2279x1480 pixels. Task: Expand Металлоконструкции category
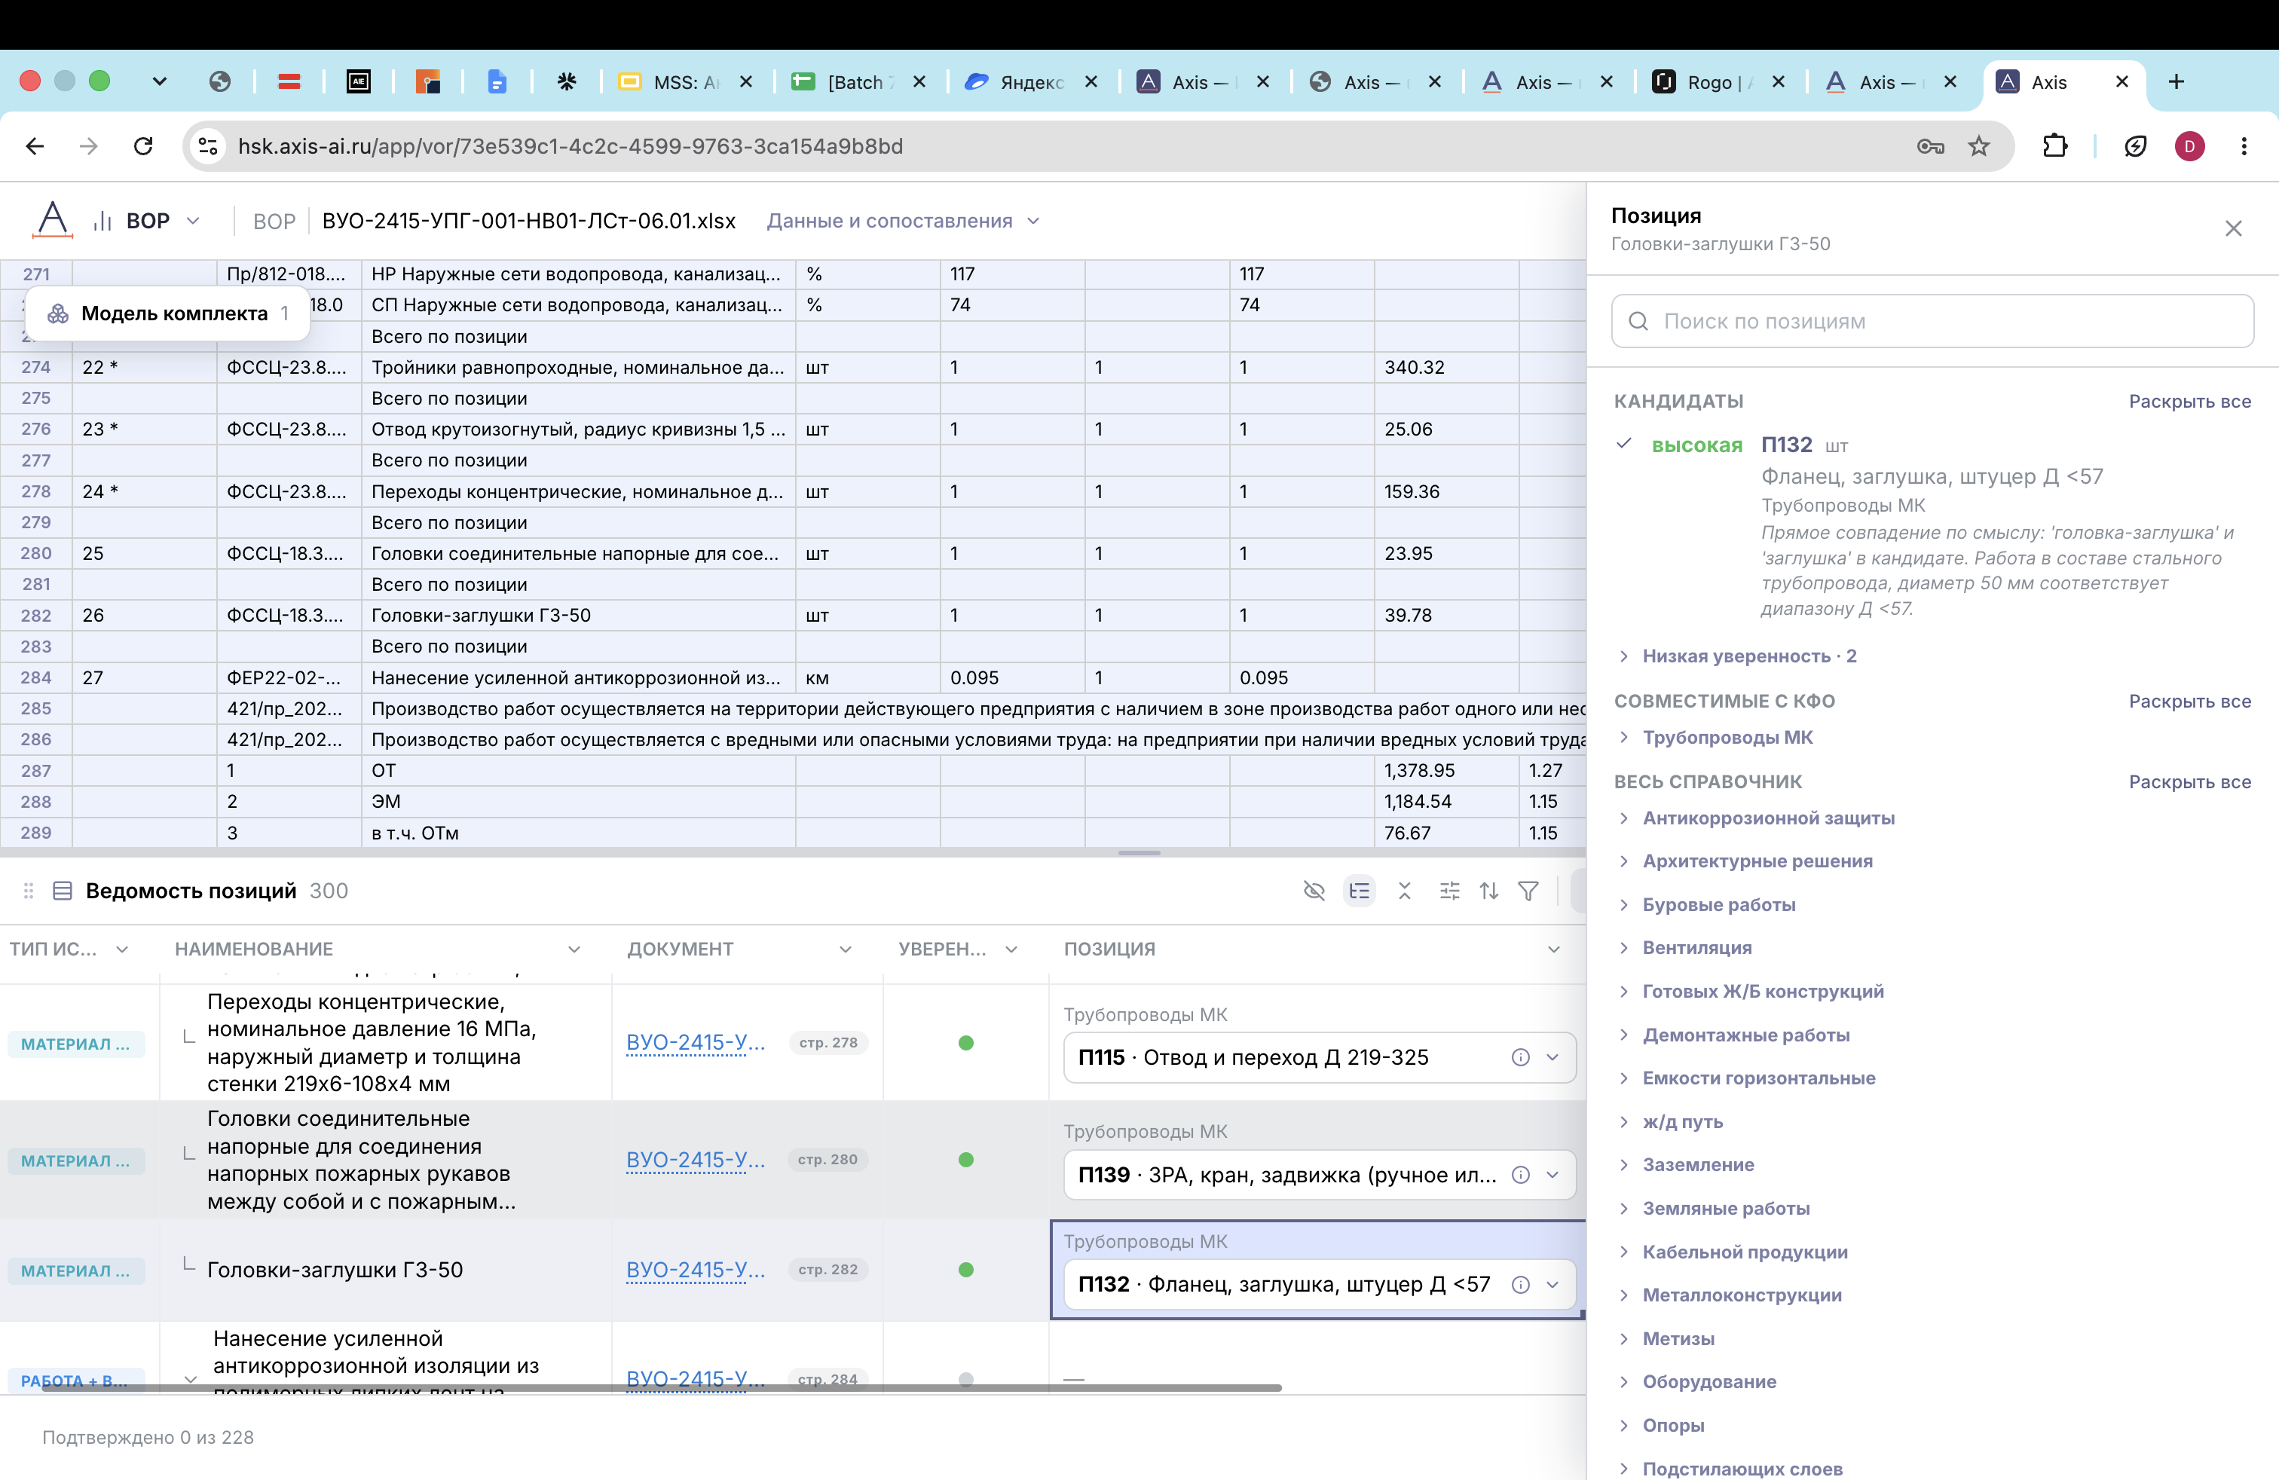[1730, 1295]
